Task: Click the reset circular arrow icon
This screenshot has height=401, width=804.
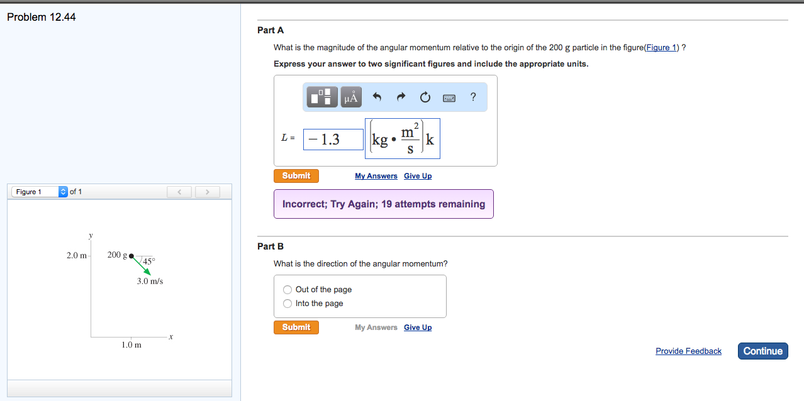Action: (425, 97)
